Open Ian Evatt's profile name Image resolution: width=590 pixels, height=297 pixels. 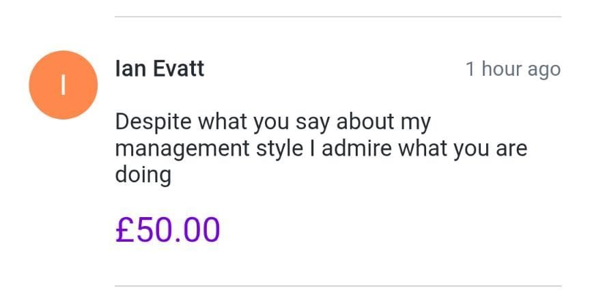pyautogui.click(x=160, y=69)
